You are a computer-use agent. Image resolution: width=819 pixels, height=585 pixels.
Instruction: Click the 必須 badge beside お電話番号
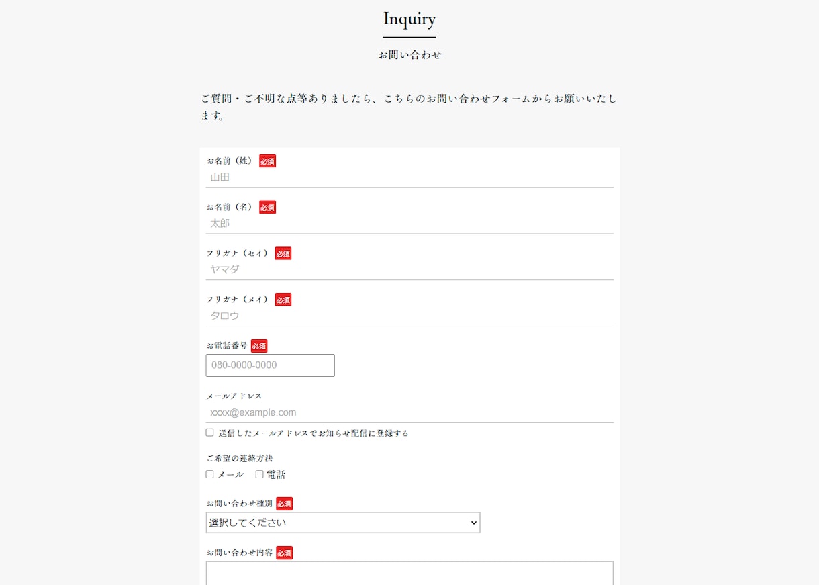pos(259,346)
